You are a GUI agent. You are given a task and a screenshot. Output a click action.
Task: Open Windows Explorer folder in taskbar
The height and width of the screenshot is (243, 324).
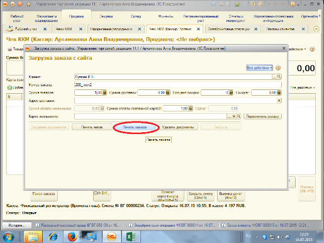click(33, 237)
